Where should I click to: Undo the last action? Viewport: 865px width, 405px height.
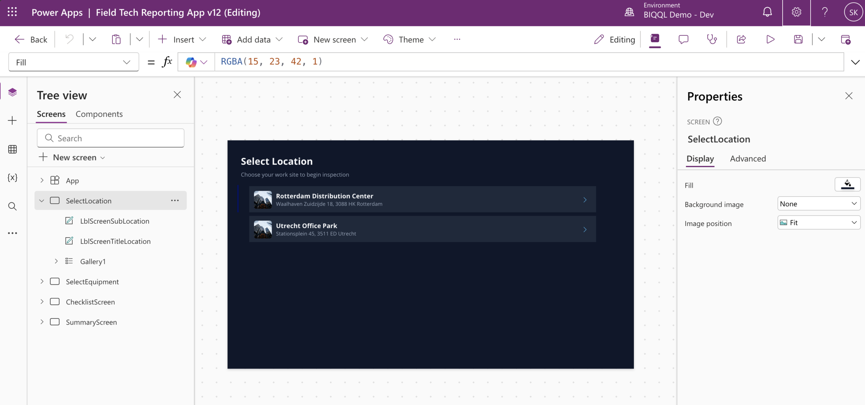pos(69,40)
